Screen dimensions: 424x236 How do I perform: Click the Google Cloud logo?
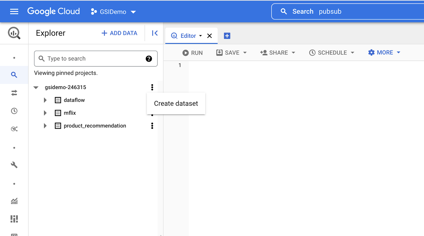pos(54,11)
